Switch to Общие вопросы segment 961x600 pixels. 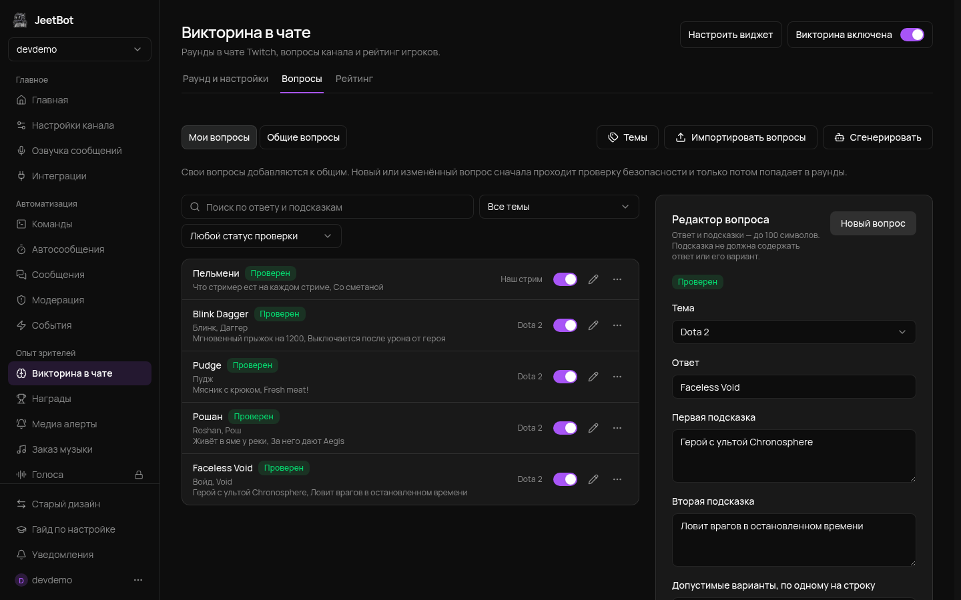click(x=304, y=137)
